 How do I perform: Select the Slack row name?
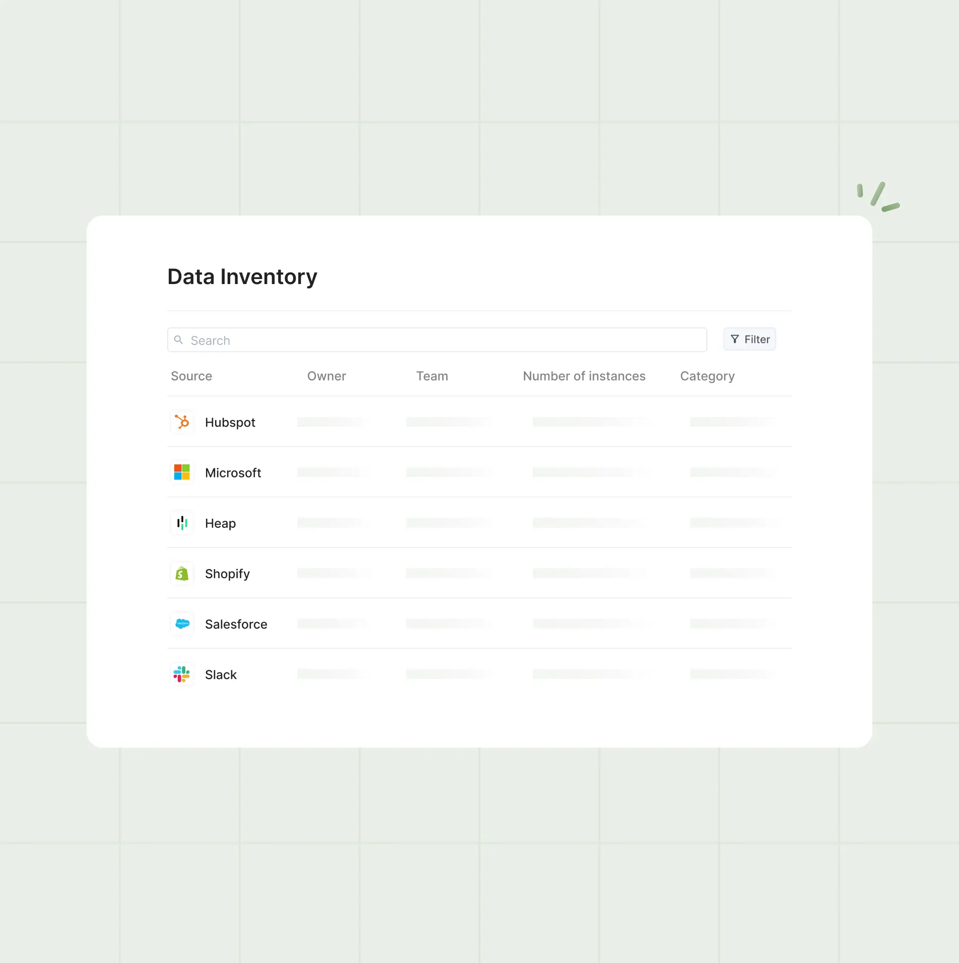(221, 675)
